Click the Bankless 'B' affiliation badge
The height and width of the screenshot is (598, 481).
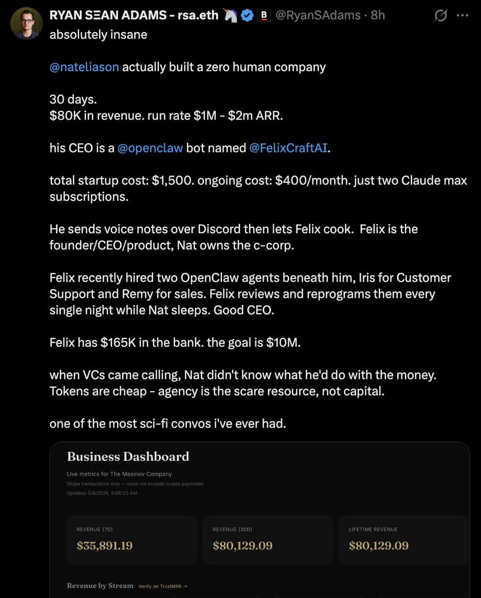[264, 15]
